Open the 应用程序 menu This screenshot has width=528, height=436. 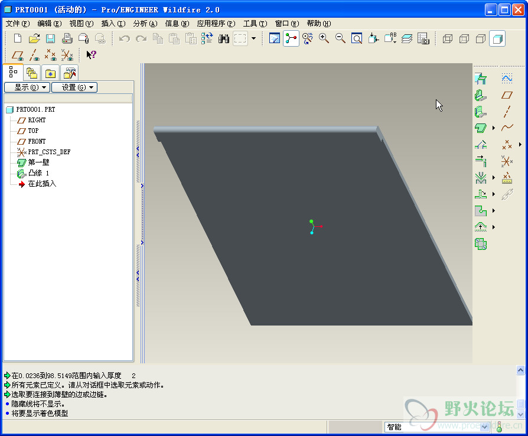(216, 24)
